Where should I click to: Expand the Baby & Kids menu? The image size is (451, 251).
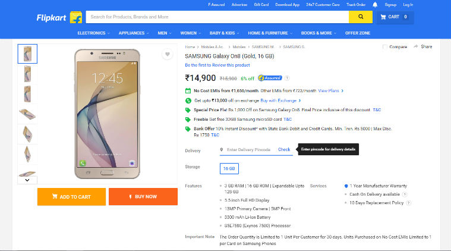(225, 33)
